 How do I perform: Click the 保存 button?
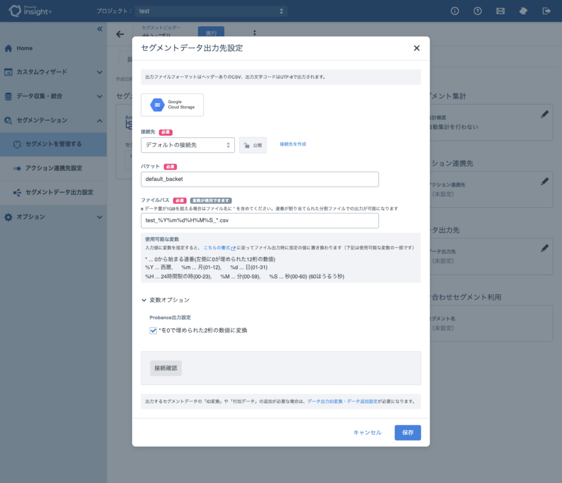[x=407, y=433]
